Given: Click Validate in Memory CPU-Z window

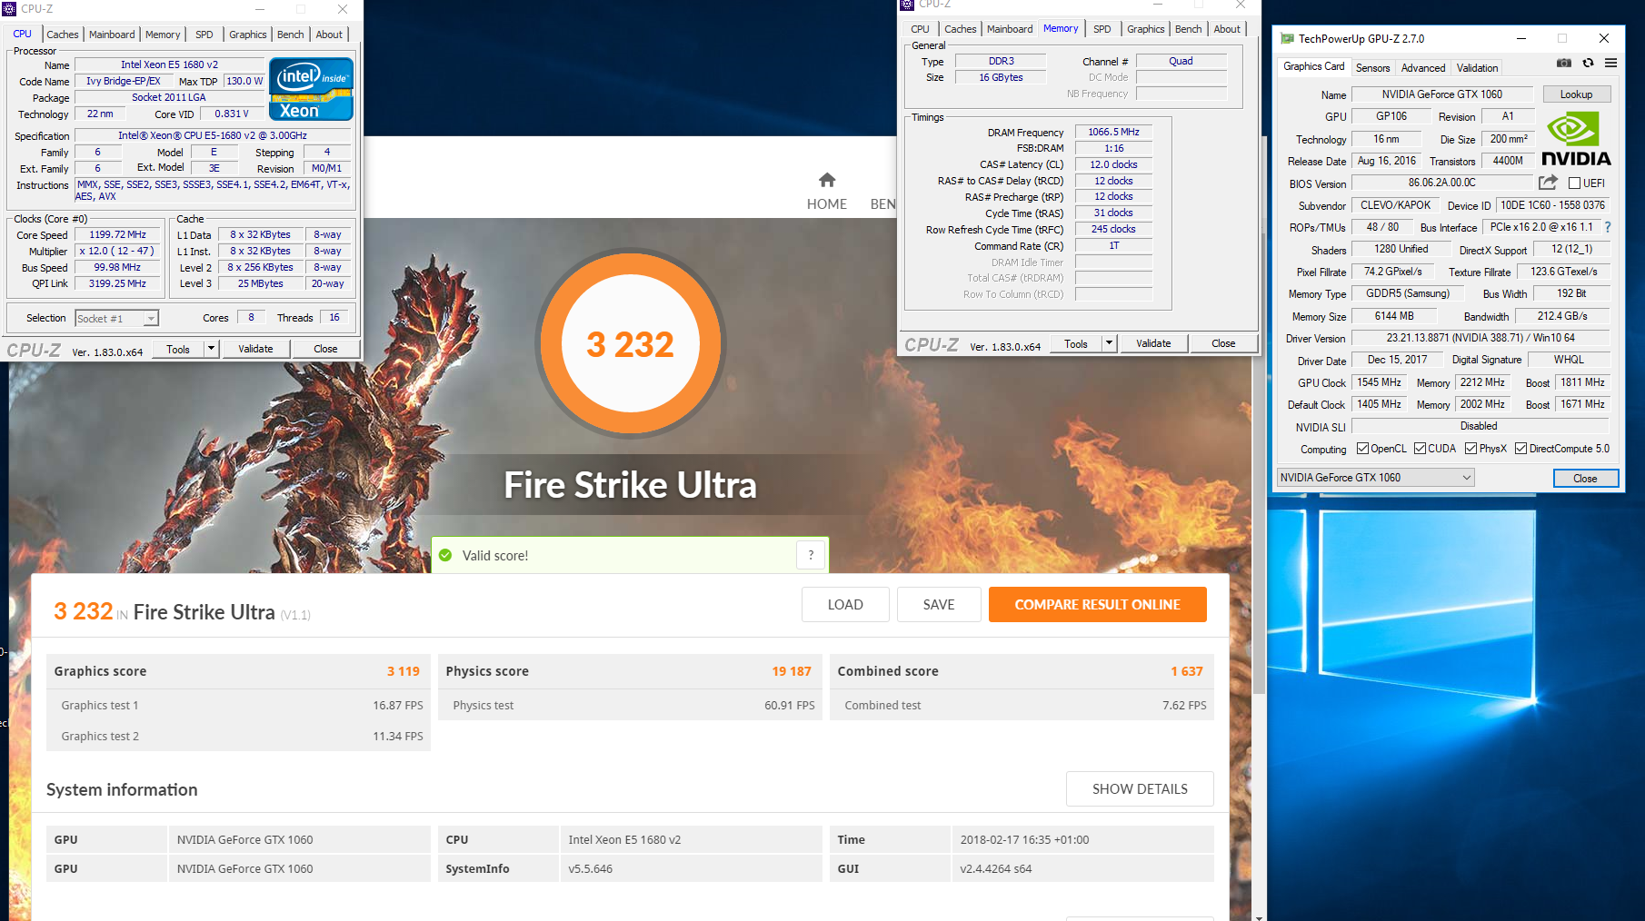Looking at the screenshot, I should coord(1153,343).
